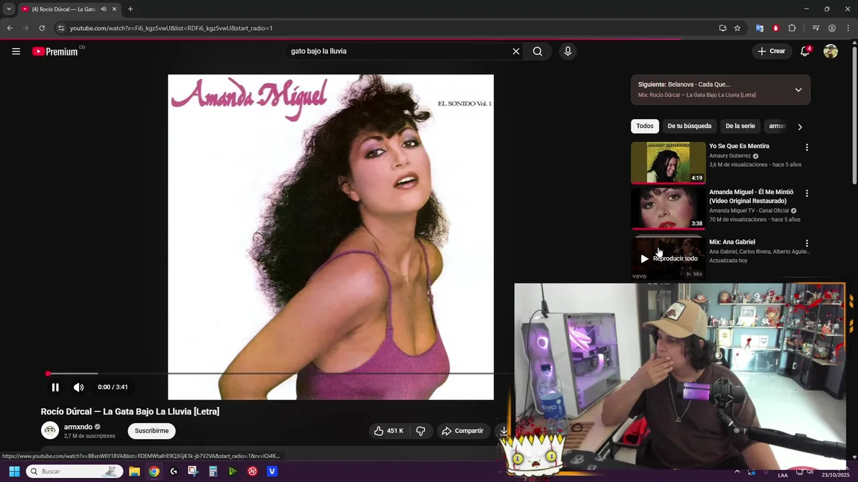Open Snipping Tool from taskbar

click(193, 471)
